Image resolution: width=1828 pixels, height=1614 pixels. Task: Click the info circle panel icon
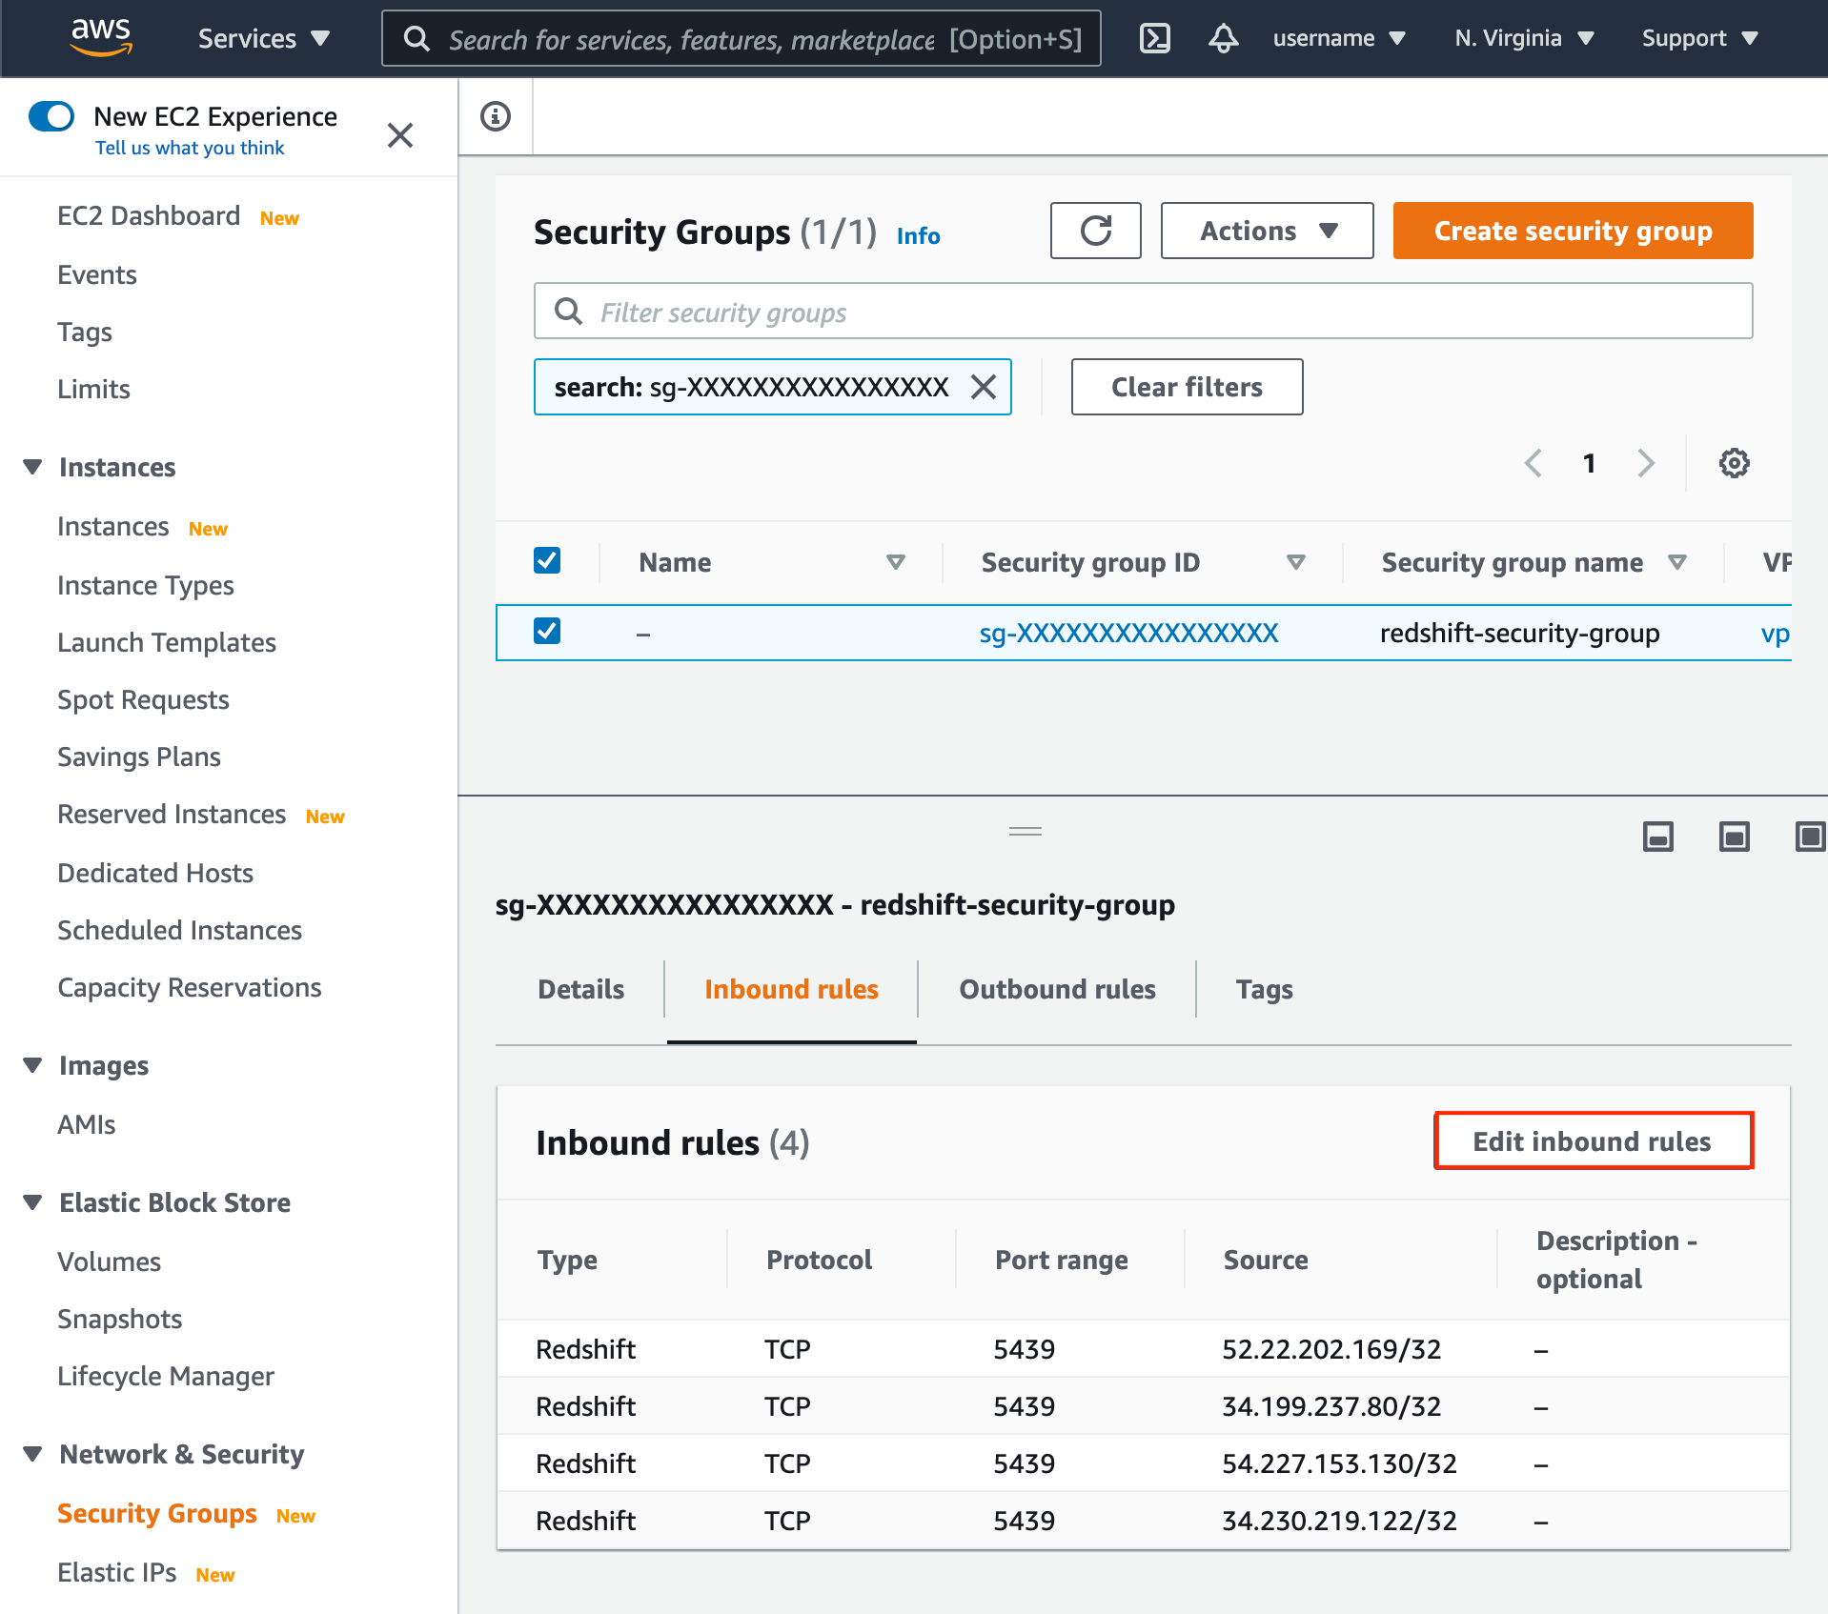tap(496, 116)
